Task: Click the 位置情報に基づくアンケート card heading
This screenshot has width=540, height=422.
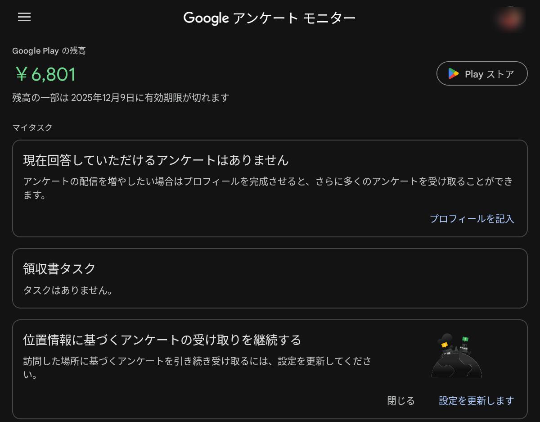Action: pyautogui.click(x=162, y=340)
